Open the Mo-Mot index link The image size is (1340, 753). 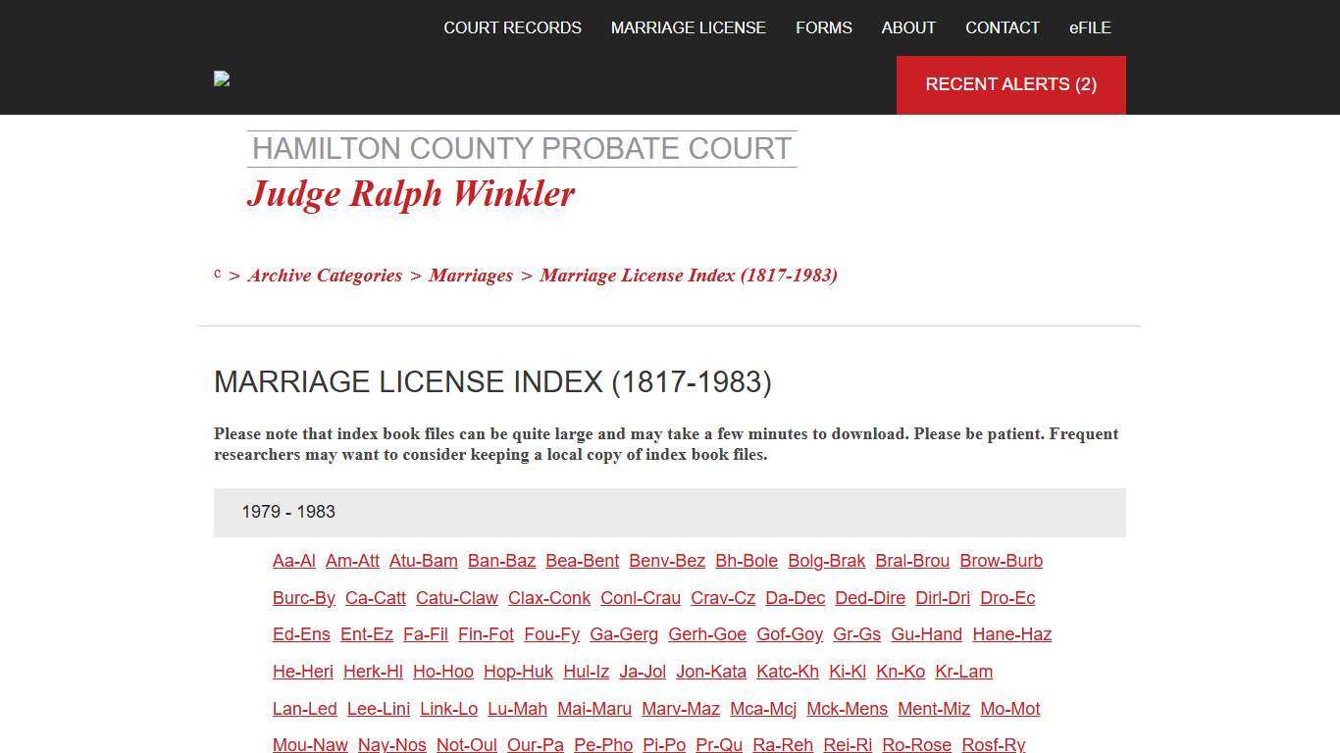pos(1009,709)
